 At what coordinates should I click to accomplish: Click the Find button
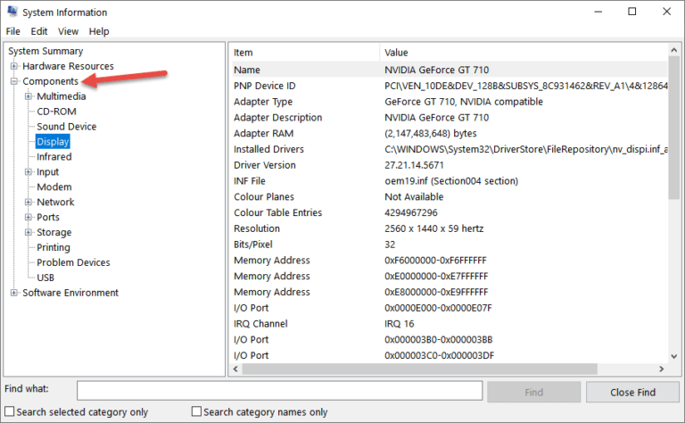[x=534, y=393]
